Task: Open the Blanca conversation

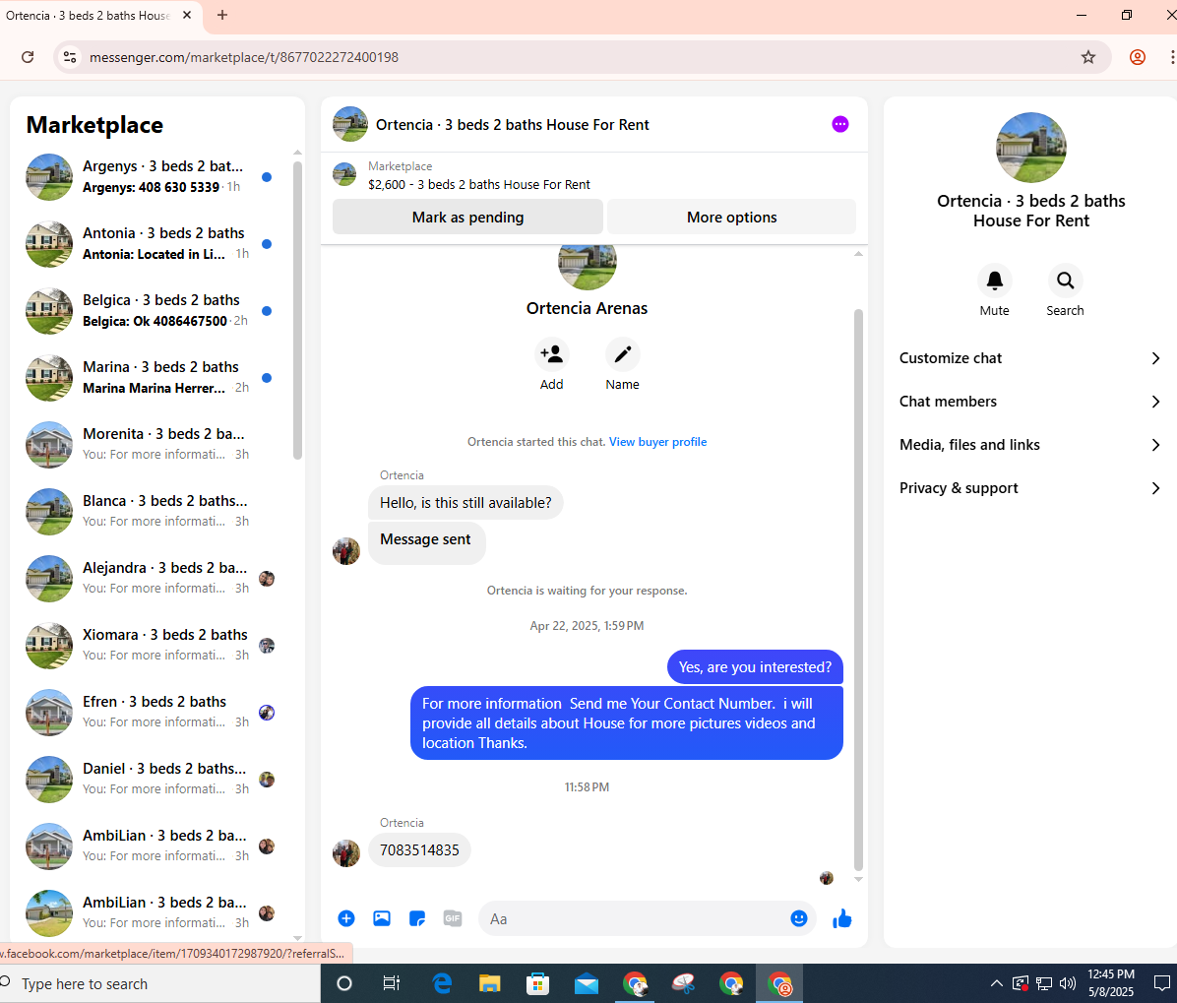Action: coord(151,511)
